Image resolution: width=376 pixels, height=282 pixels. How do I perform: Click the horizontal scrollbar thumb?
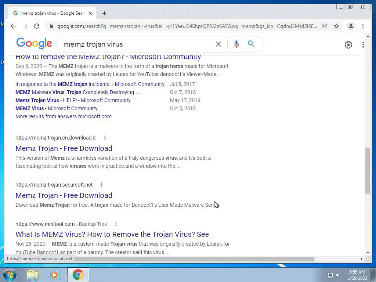(x=194, y=259)
